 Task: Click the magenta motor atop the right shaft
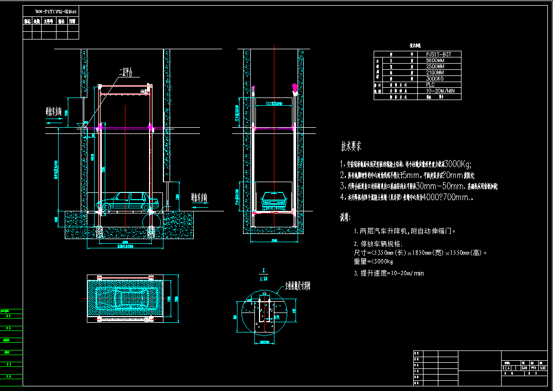(294, 89)
